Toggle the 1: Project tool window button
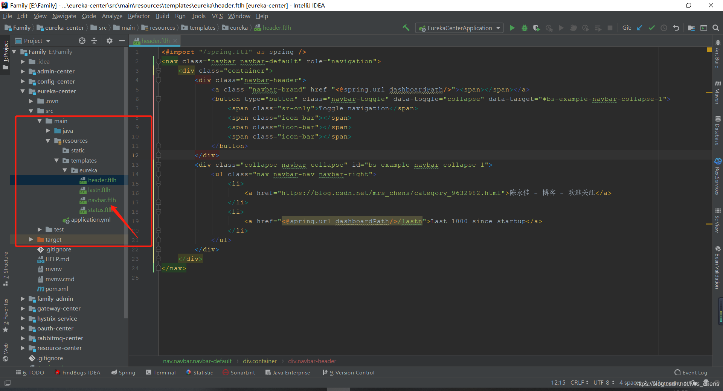The width and height of the screenshot is (723, 391). point(6,55)
